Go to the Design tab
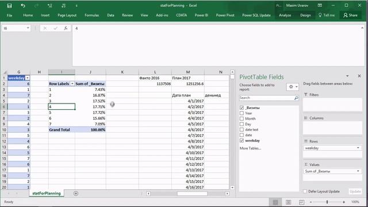Screen dimensions: 368x207 point(305,16)
